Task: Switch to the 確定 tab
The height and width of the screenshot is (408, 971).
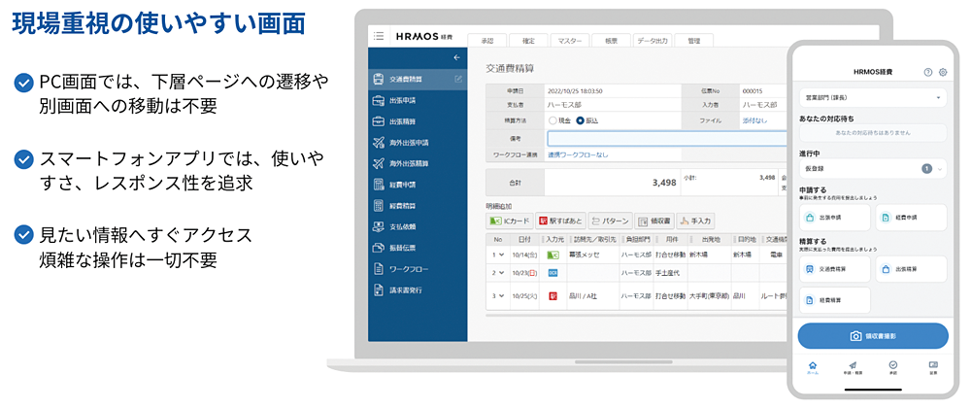Action: point(528,40)
